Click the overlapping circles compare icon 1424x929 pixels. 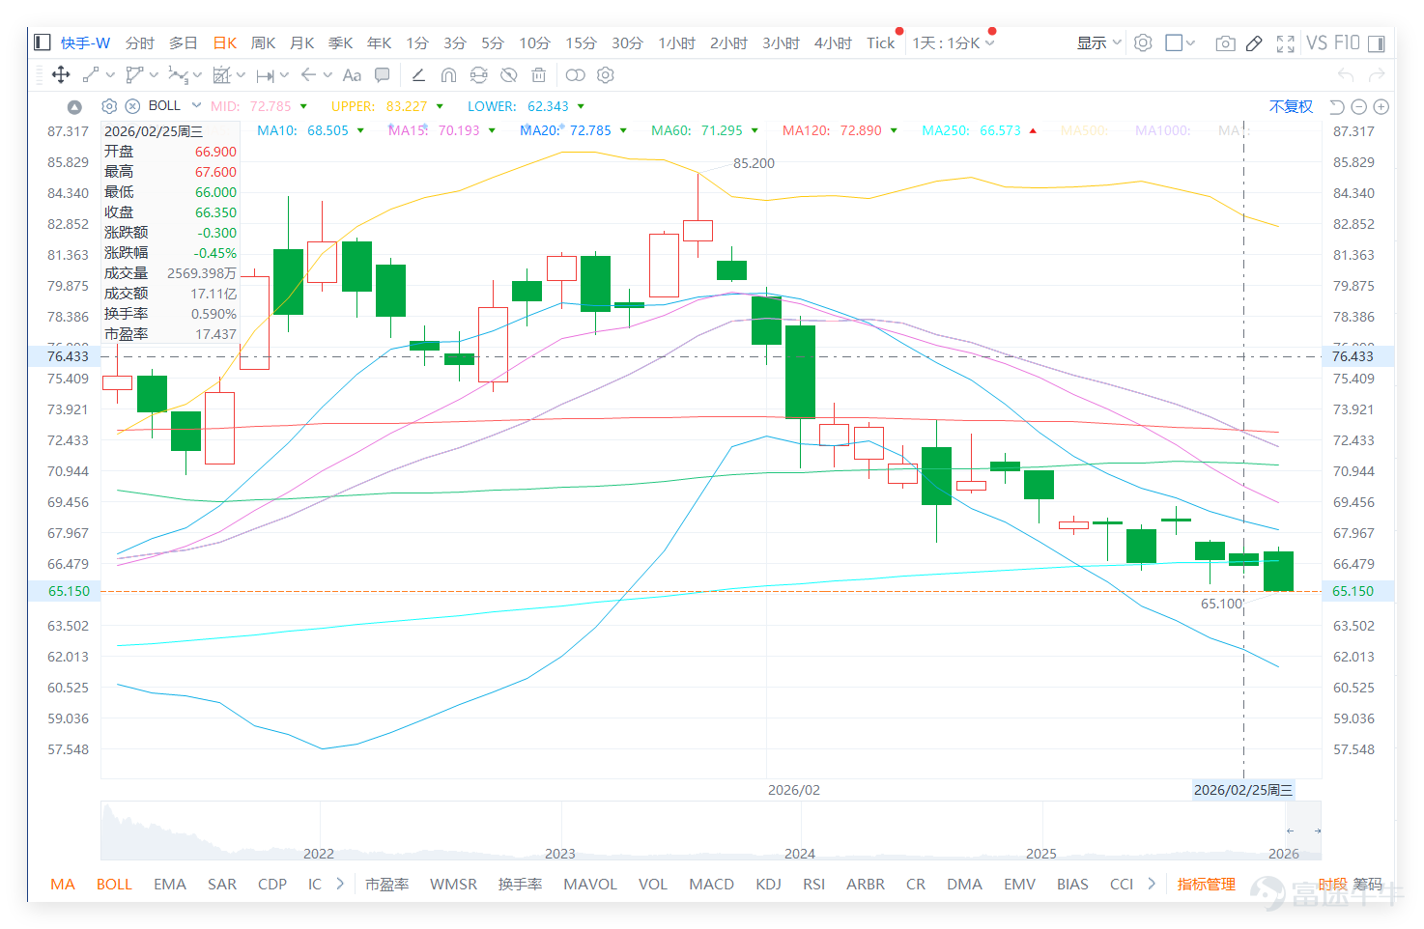[575, 74]
